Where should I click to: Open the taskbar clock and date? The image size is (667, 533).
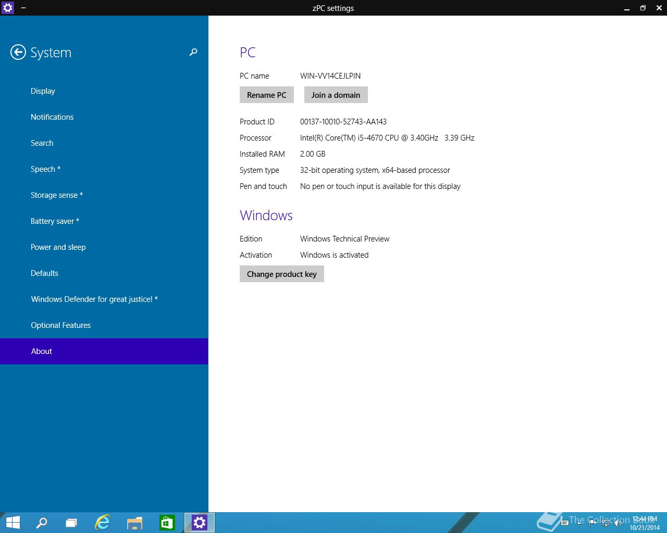point(645,523)
